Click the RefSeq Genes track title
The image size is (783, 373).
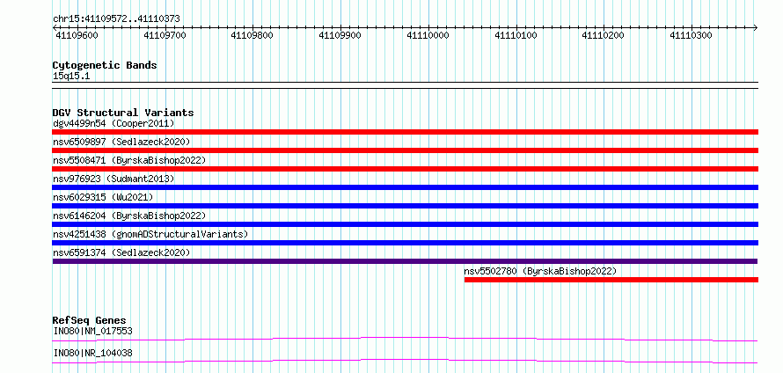[x=90, y=320]
